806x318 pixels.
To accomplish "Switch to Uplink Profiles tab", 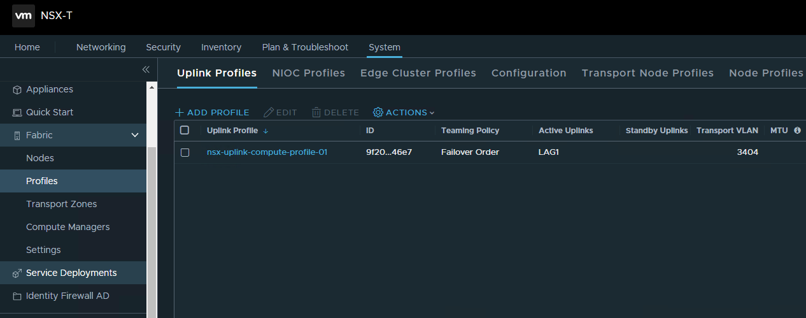I will tap(217, 73).
